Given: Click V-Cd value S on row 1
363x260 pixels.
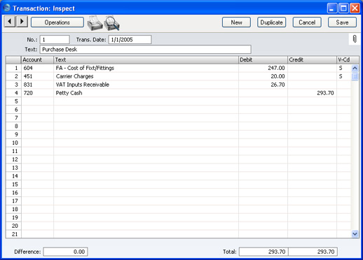Looking at the screenshot, I should 341,68.
